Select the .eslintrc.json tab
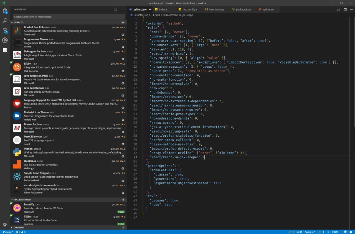 pyautogui.click(x=140, y=9)
